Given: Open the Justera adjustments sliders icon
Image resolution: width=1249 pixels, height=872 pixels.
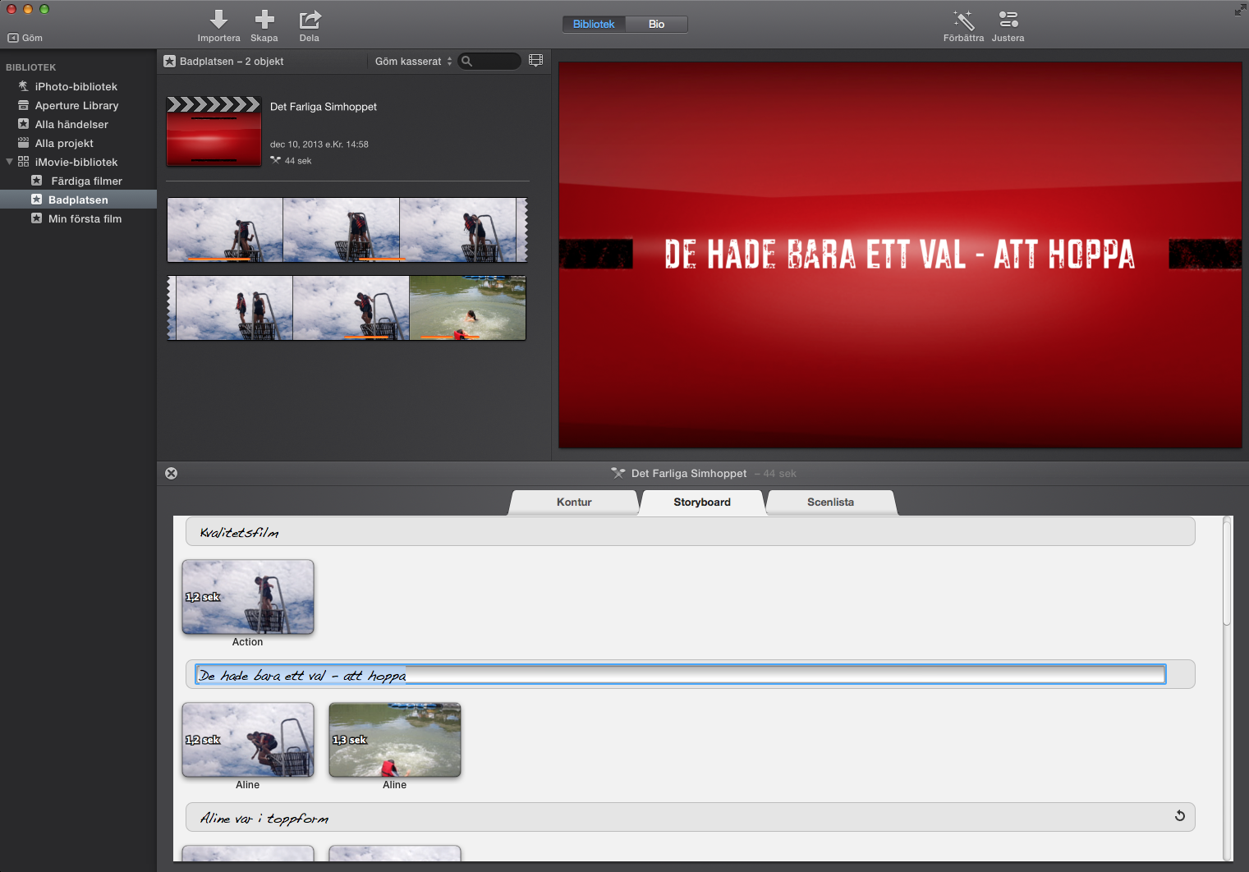Looking at the screenshot, I should [1008, 19].
